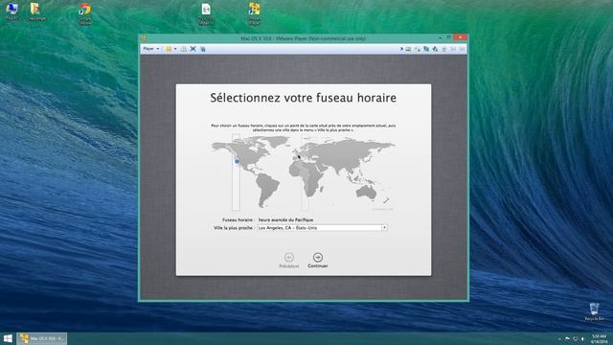Click Australia on the time zone map
Image resolution: width=613 pixels, height=345 pixels.
coord(366,192)
